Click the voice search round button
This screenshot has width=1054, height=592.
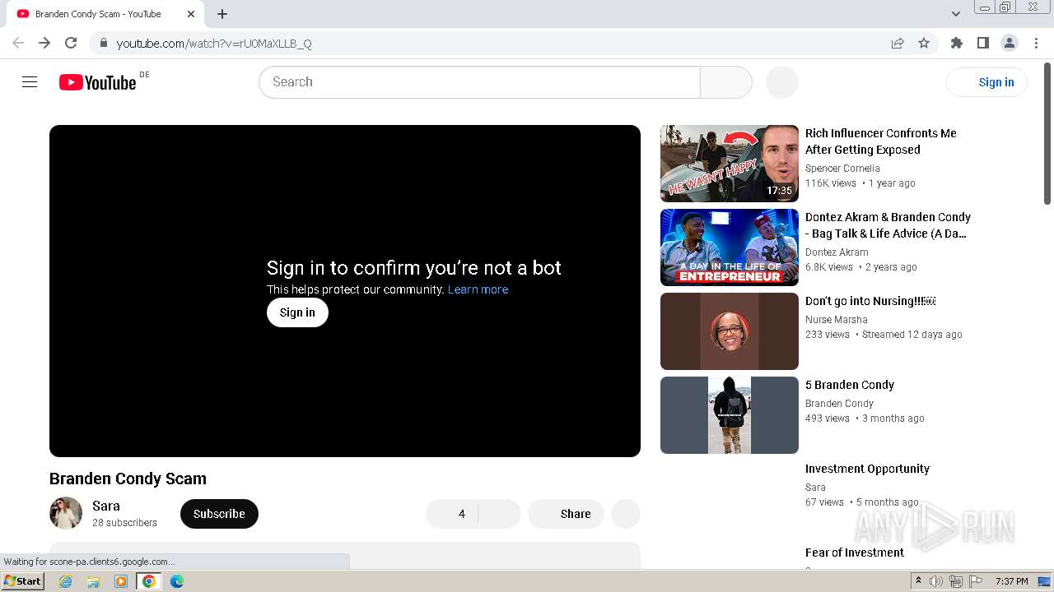click(782, 82)
